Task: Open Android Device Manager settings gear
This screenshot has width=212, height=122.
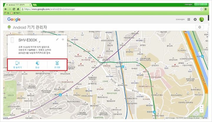Action: point(200,27)
